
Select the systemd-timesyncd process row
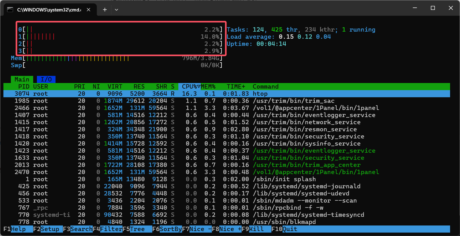[x=227, y=215]
